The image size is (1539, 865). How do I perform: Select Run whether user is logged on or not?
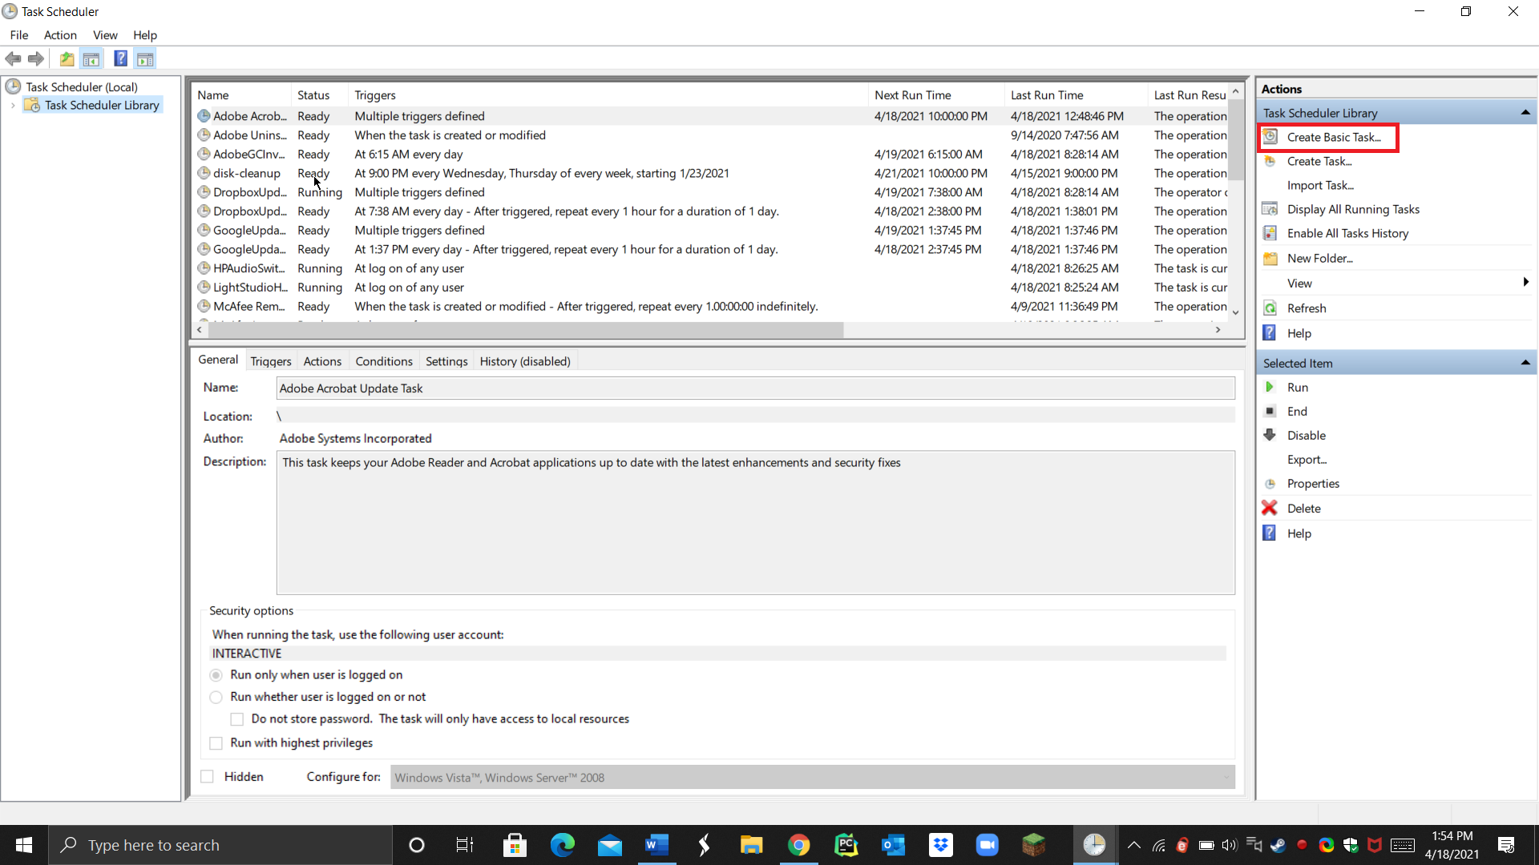click(216, 697)
